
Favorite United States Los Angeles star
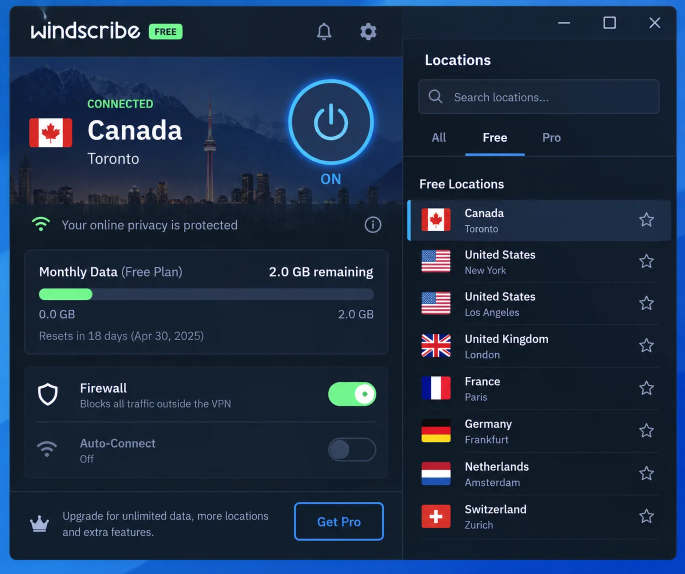pyautogui.click(x=646, y=303)
